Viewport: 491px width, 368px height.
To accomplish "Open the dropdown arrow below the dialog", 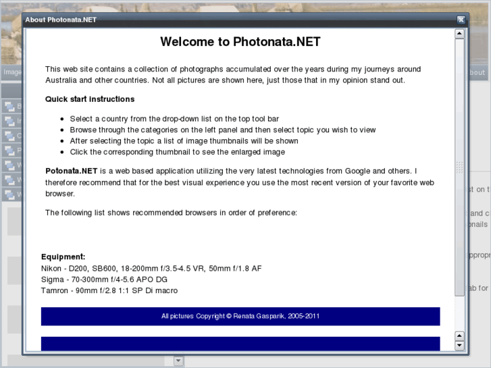I will point(178,361).
